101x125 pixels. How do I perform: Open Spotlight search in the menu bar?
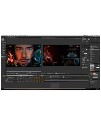[99, 35]
